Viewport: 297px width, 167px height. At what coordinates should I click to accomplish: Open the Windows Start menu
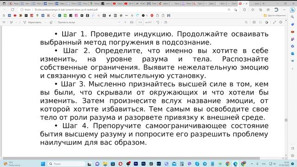coord(43,164)
